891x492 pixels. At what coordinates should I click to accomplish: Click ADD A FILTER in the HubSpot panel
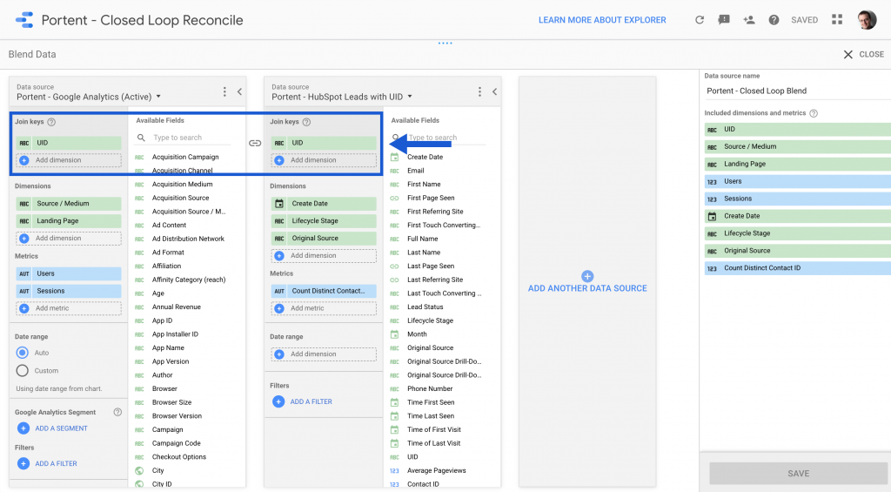coord(311,401)
